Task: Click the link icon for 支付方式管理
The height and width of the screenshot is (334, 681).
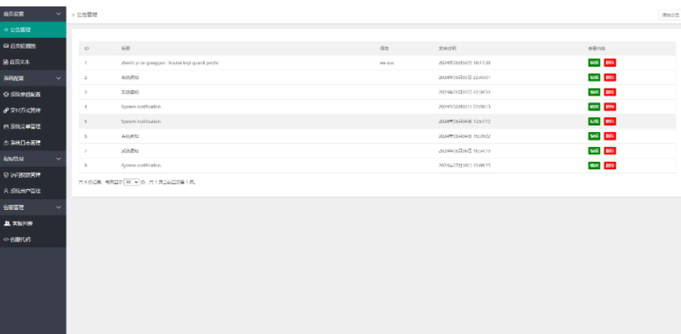Action: pyautogui.click(x=6, y=110)
